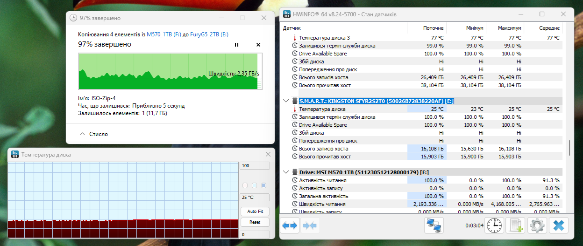Click Reset in the temperature graph window

pos(255,222)
